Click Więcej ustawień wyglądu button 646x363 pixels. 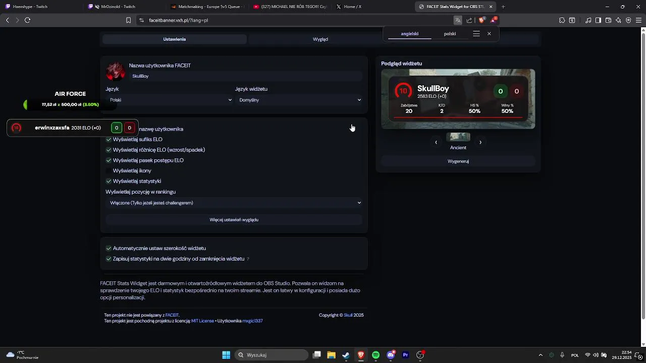click(234, 220)
